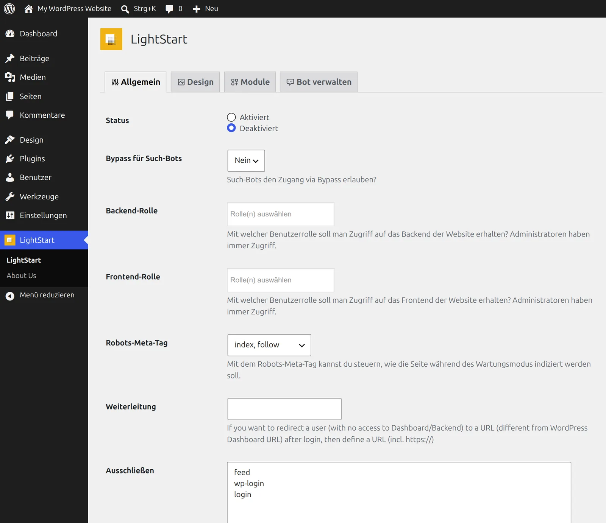Open Einstellungen in the sidebar
The height and width of the screenshot is (523, 606).
coord(44,215)
